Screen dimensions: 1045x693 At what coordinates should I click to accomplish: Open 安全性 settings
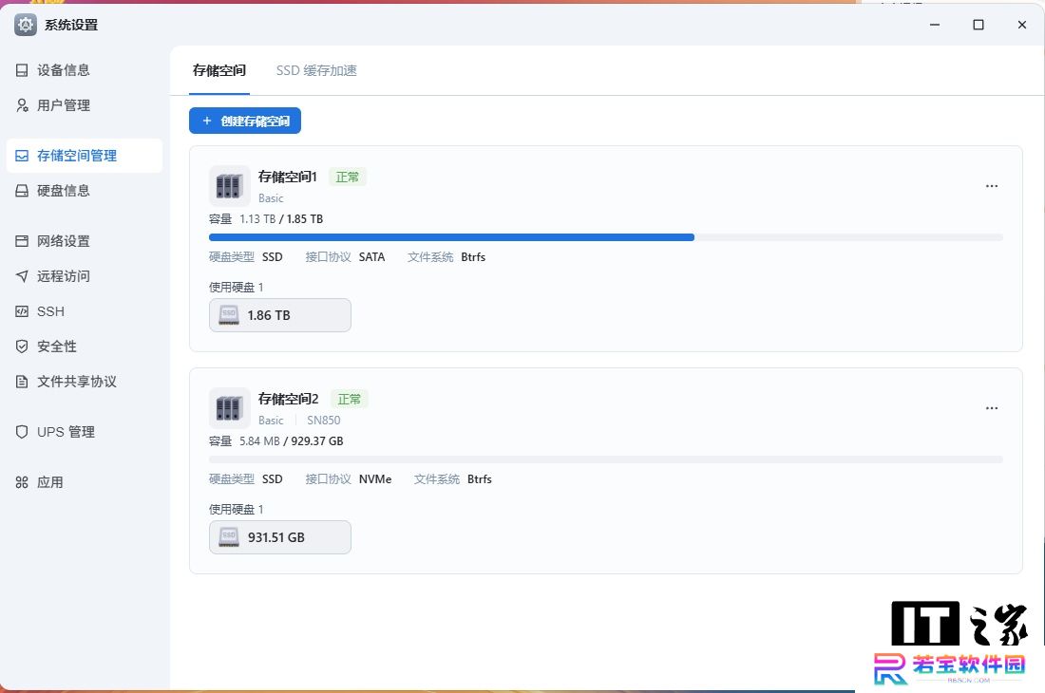click(84, 346)
